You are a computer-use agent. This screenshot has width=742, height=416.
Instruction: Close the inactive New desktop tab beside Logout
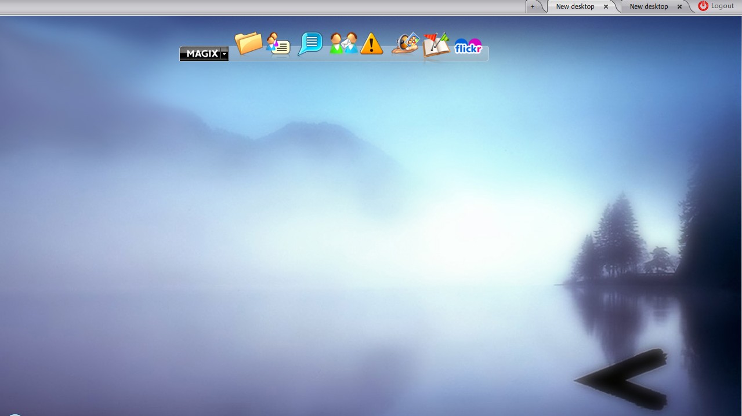[x=679, y=7]
